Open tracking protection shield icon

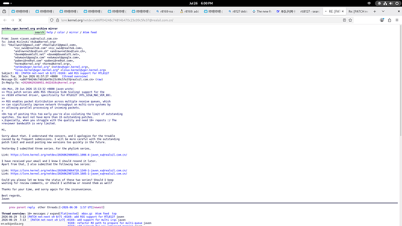(x=52, y=20)
